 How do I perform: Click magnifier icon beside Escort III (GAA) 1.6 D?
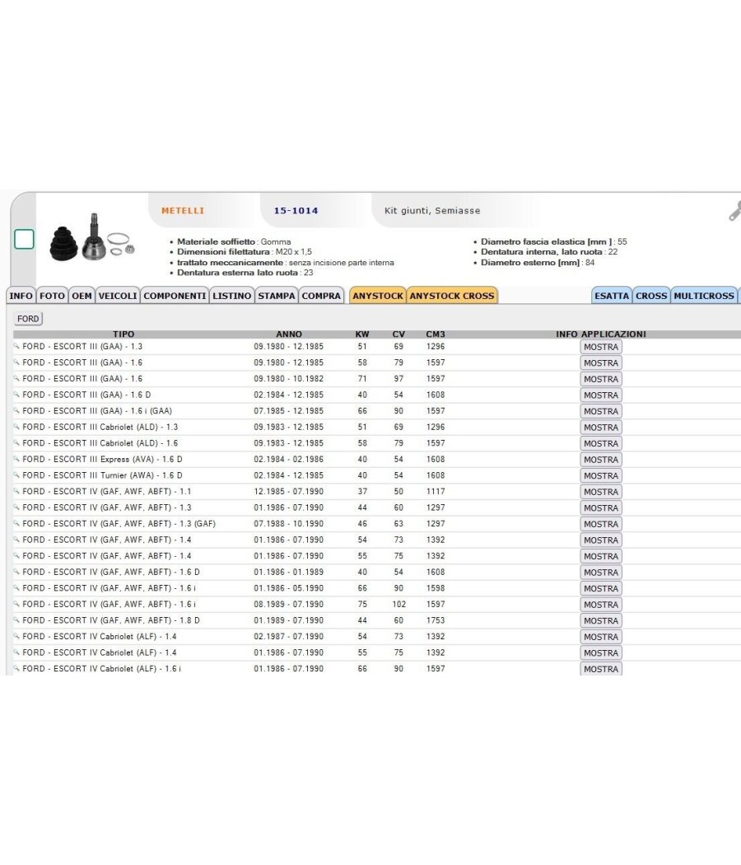(x=16, y=395)
